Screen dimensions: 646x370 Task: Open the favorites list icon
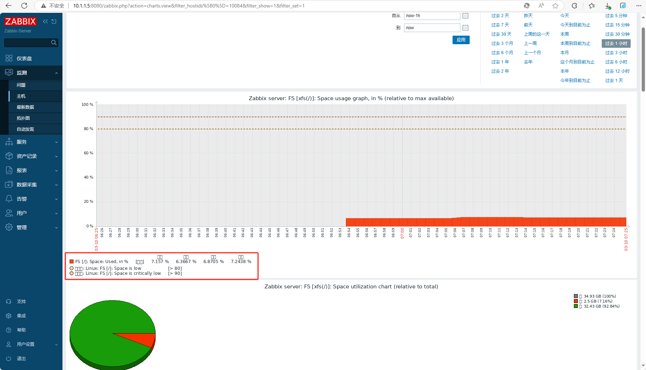click(592, 6)
